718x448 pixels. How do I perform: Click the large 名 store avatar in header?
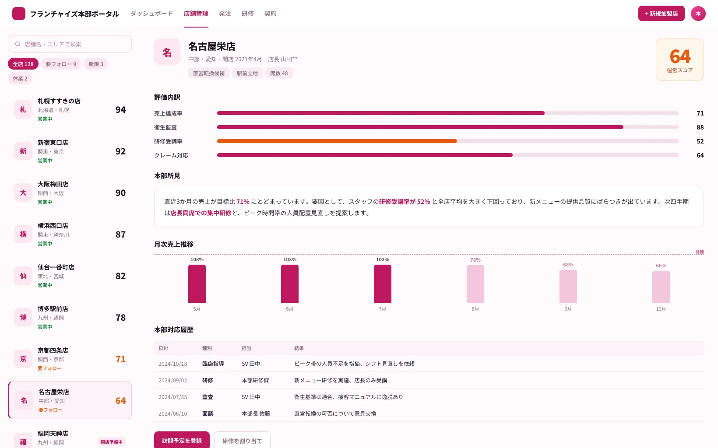pyautogui.click(x=167, y=52)
